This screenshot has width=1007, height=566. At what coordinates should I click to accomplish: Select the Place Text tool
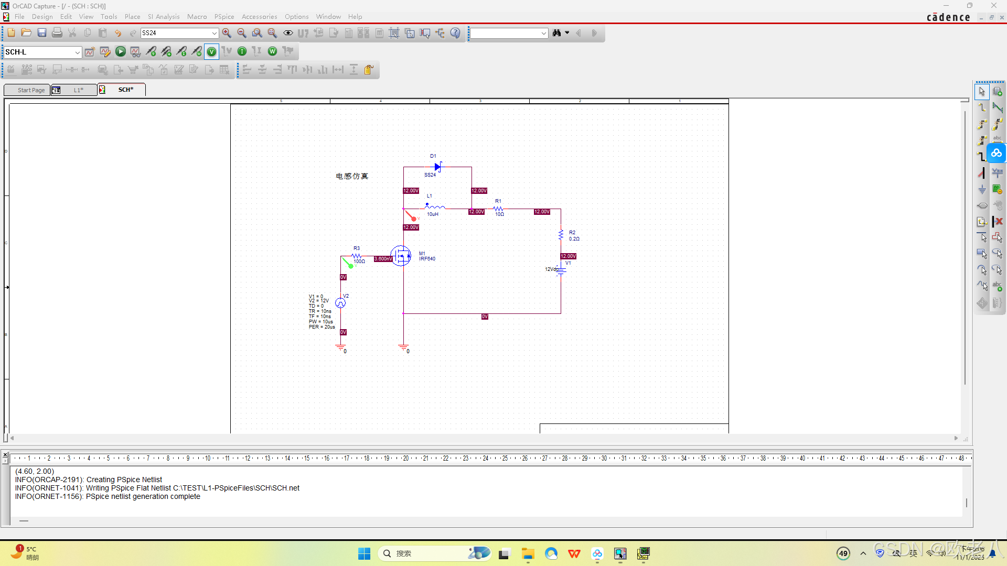pyautogui.click(x=998, y=286)
